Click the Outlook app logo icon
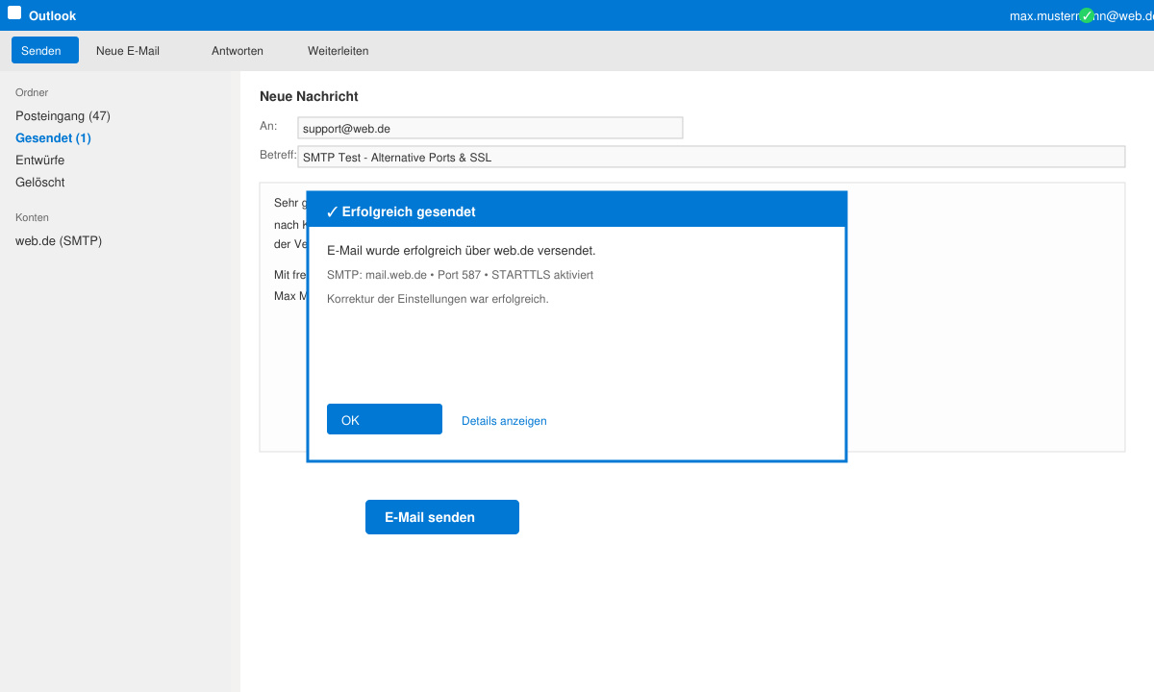Image resolution: width=1154 pixels, height=692 pixels. tap(14, 13)
